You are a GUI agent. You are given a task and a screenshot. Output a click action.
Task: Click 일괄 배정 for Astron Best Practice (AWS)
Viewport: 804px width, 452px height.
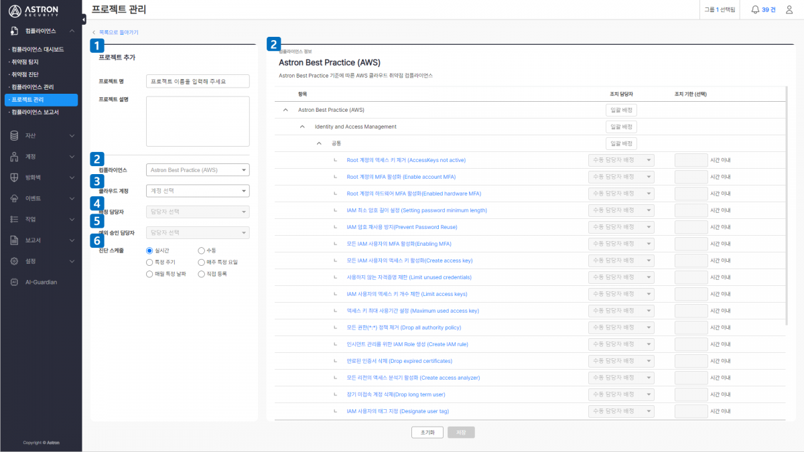[x=621, y=110]
